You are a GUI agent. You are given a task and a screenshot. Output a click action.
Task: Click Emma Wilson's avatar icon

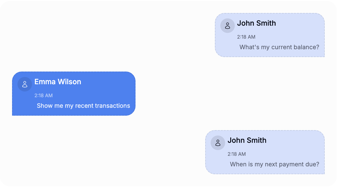click(25, 84)
